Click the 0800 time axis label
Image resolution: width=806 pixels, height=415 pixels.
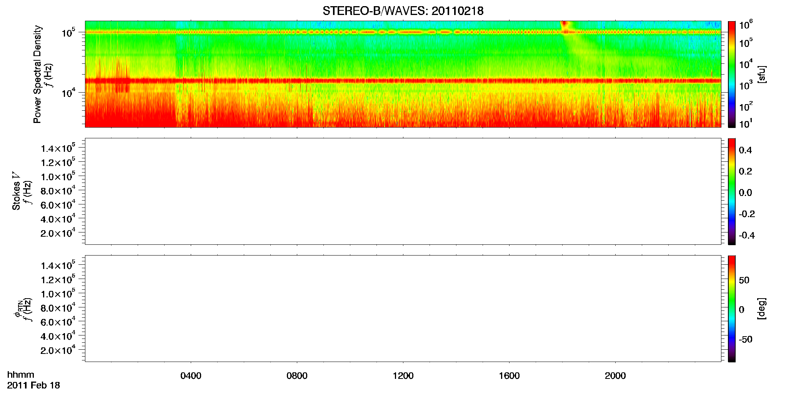pyautogui.click(x=297, y=376)
